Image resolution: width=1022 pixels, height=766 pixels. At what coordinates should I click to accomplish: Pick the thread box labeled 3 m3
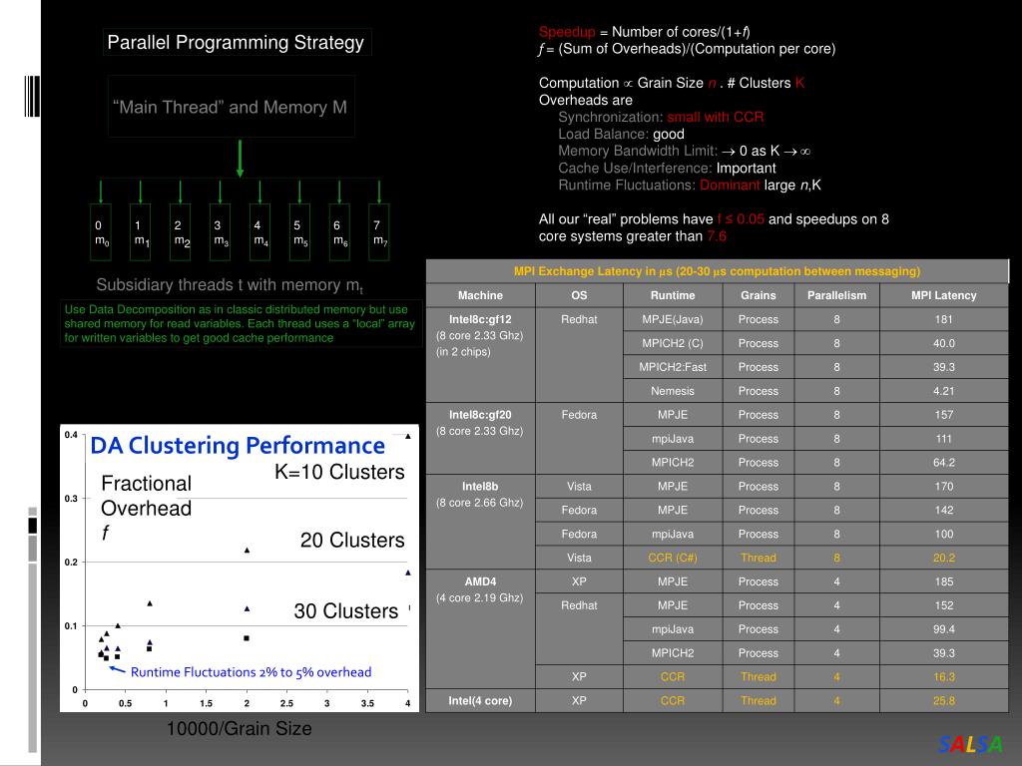click(x=221, y=232)
